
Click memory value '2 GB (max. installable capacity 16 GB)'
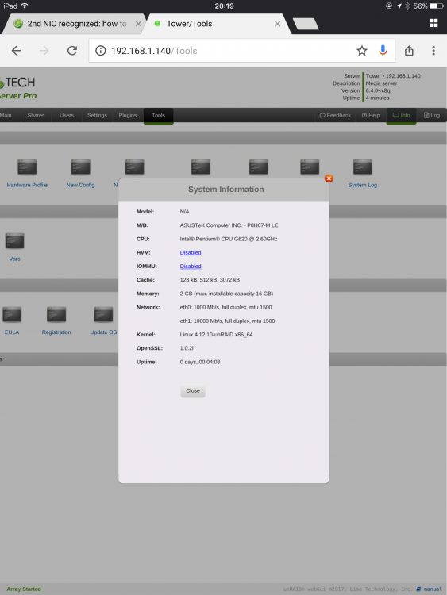(x=227, y=294)
